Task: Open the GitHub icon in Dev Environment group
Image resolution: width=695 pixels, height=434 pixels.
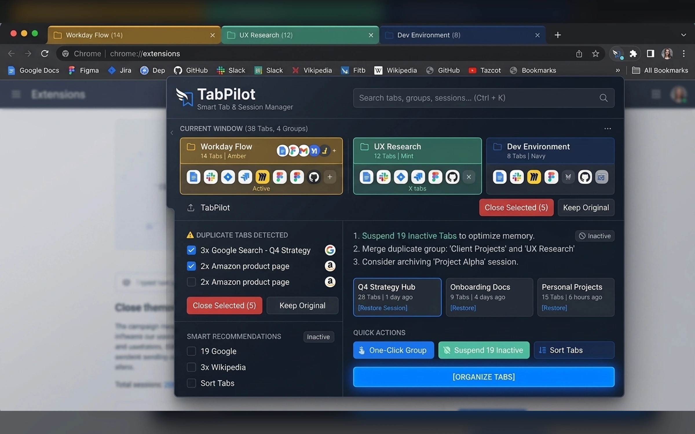Action: (585, 177)
